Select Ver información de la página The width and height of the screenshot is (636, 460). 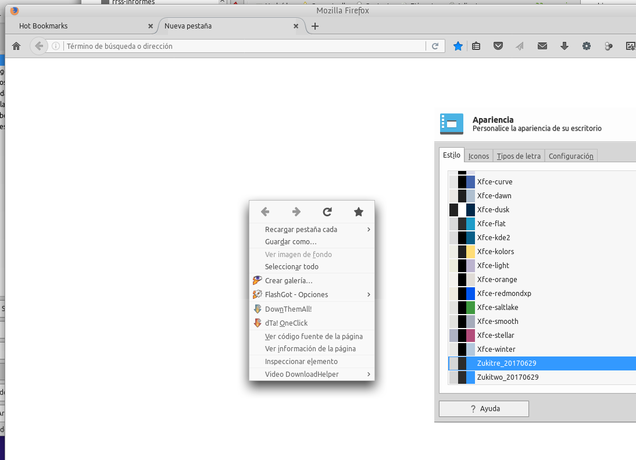[312, 348]
